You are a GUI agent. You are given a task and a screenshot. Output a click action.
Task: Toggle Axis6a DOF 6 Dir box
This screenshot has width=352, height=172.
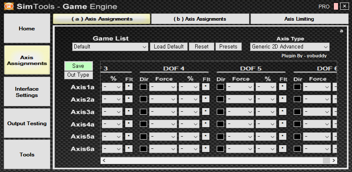tap(297, 148)
